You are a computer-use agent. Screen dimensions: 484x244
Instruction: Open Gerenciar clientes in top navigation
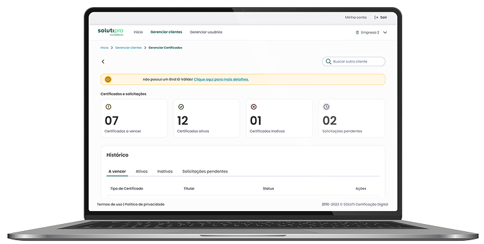pyautogui.click(x=166, y=32)
